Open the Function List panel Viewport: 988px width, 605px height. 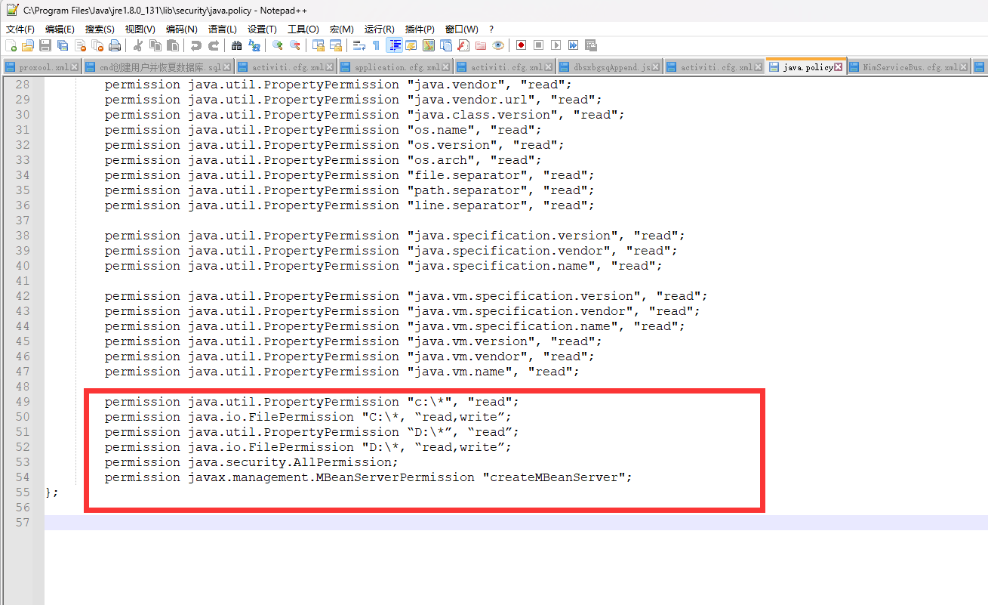pos(463,45)
